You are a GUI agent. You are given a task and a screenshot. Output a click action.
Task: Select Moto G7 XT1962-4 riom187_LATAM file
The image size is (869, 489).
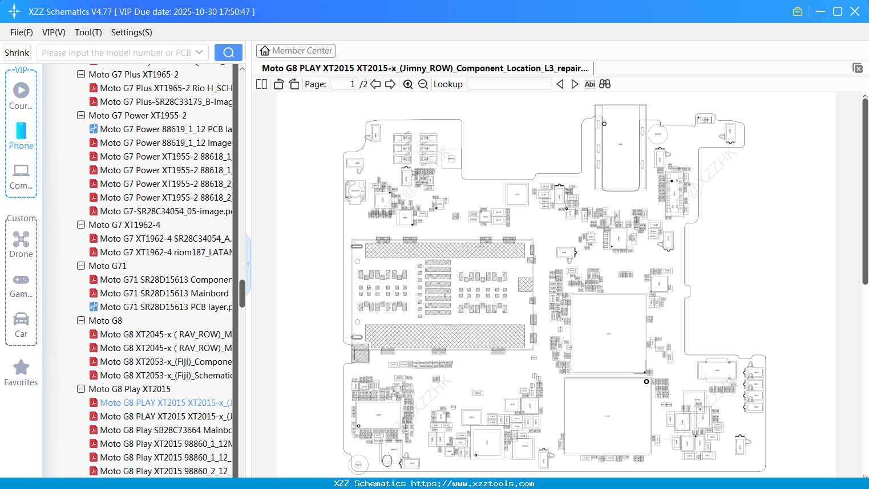tap(160, 252)
